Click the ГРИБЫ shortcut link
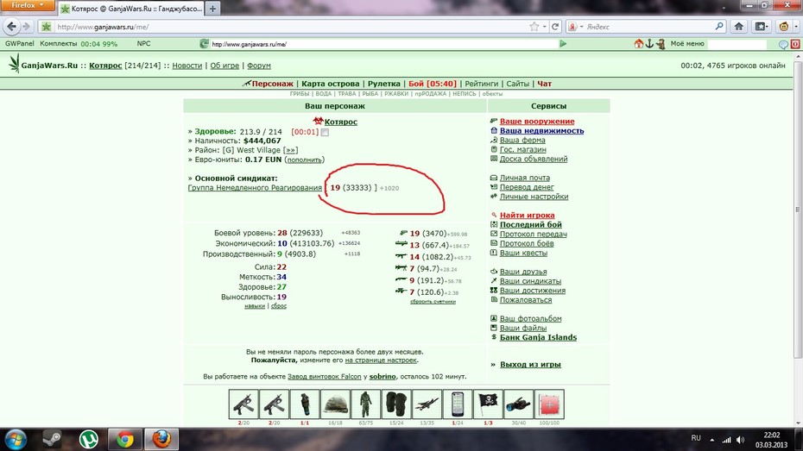This screenshot has height=451, width=803. (300, 94)
